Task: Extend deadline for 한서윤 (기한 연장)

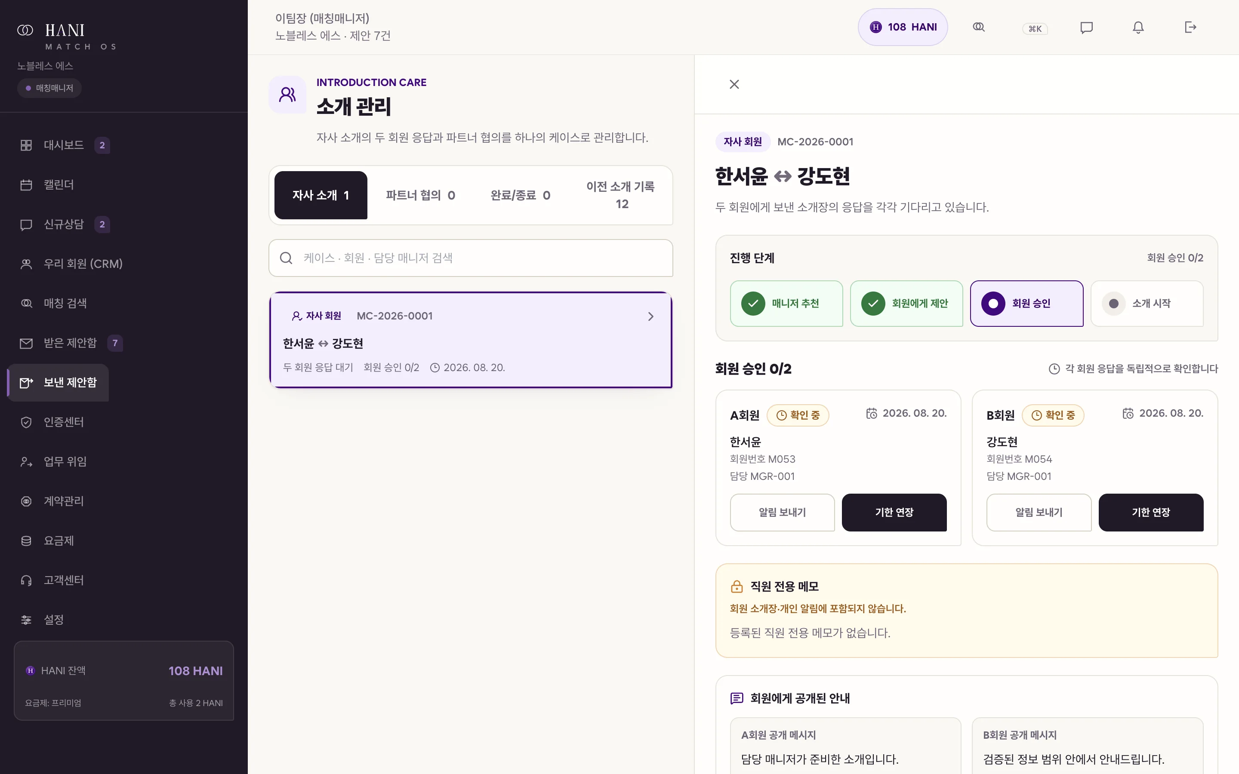Action: [x=894, y=513]
